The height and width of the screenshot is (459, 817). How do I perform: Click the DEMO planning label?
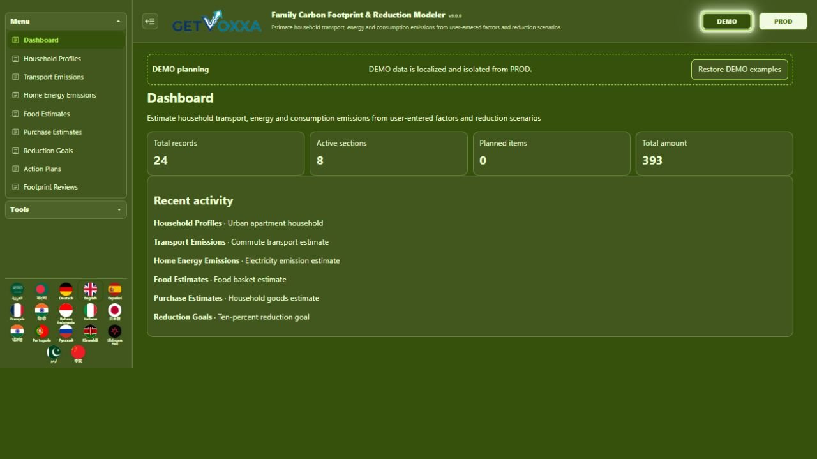pyautogui.click(x=181, y=70)
